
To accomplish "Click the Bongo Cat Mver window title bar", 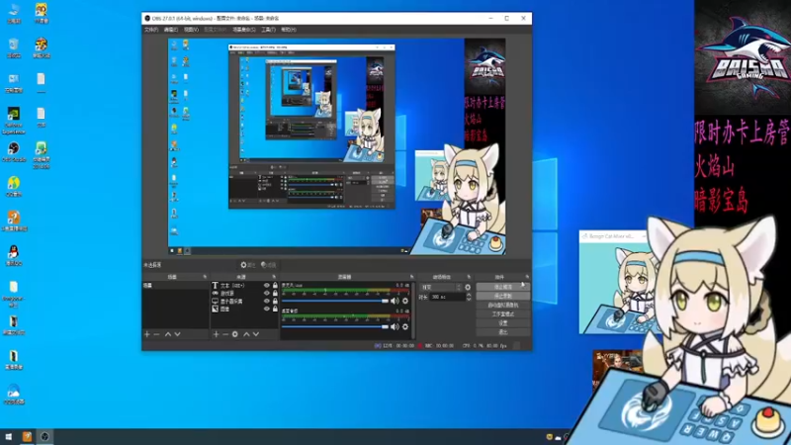I will [x=612, y=236].
